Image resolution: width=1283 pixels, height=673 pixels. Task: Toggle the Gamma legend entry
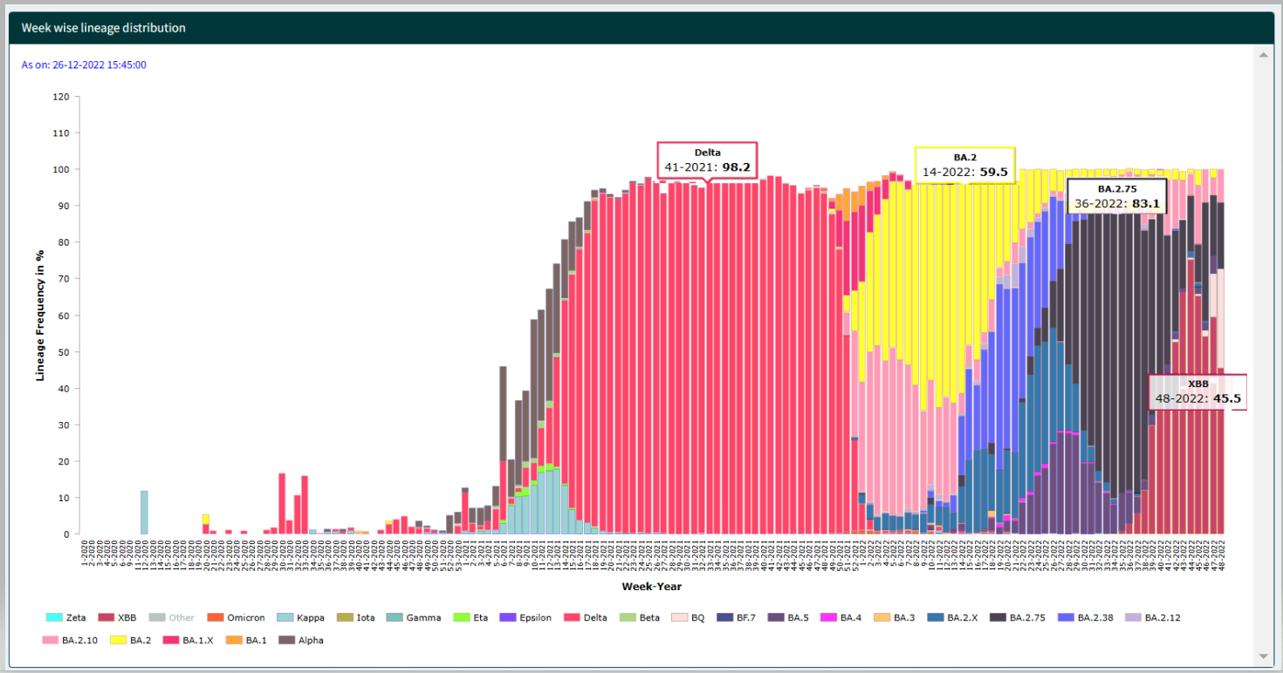coord(413,617)
